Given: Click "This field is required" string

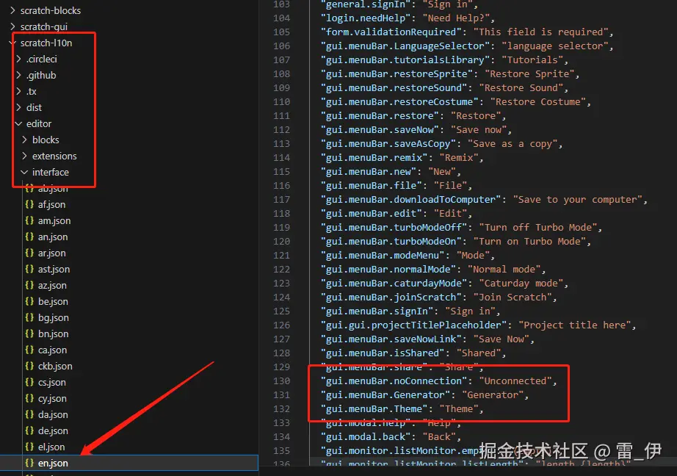Looking at the screenshot, I should coord(540,32).
